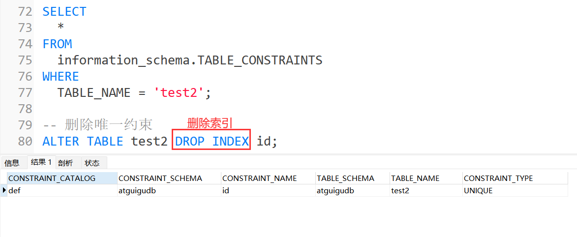577x237 pixels.
Task: Select the 结果 1 tab
Action: (x=41, y=162)
